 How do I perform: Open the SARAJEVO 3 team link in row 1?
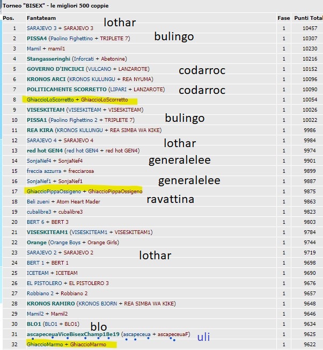click(42, 28)
